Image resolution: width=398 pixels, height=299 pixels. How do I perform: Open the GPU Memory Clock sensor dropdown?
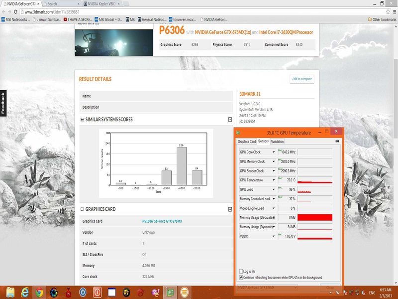tap(274, 161)
